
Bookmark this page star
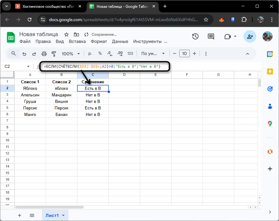point(206,19)
